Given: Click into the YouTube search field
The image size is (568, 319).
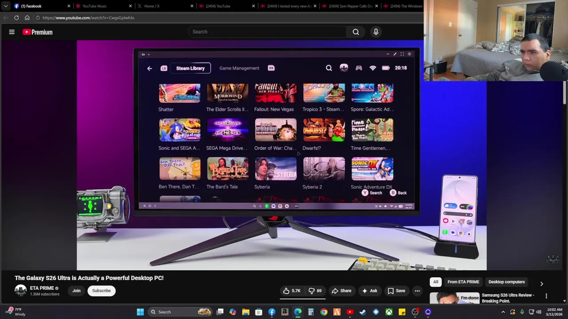Looking at the screenshot, I should [x=266, y=32].
